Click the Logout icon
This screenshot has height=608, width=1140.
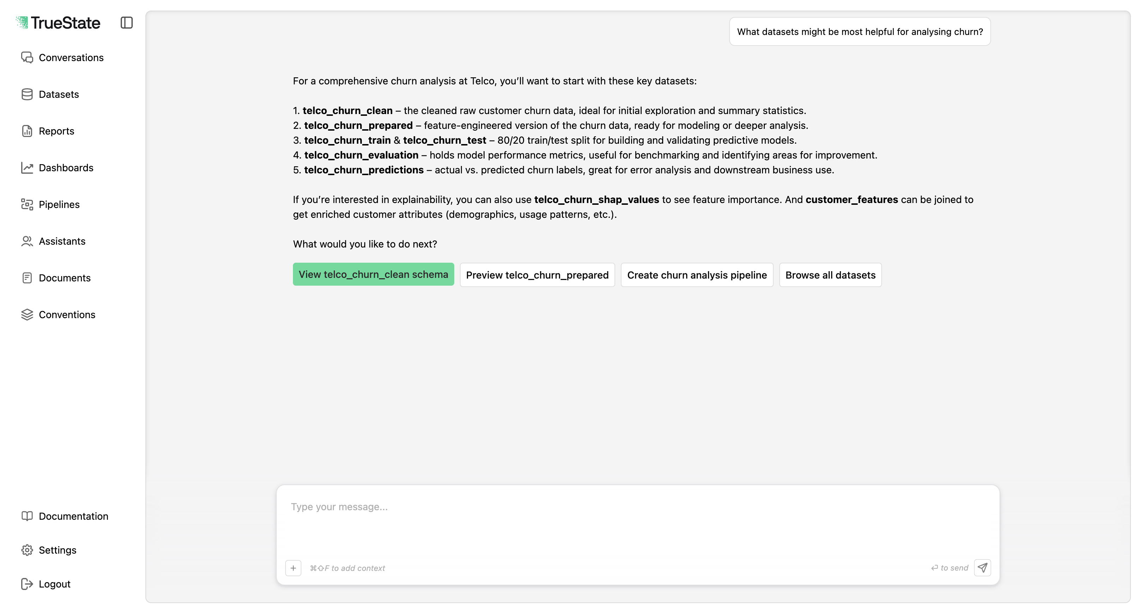pos(27,584)
